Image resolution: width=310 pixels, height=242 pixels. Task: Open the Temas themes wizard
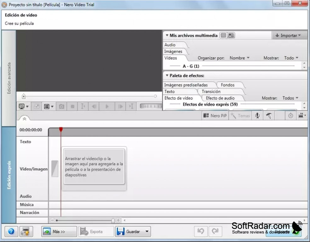(x=240, y=116)
